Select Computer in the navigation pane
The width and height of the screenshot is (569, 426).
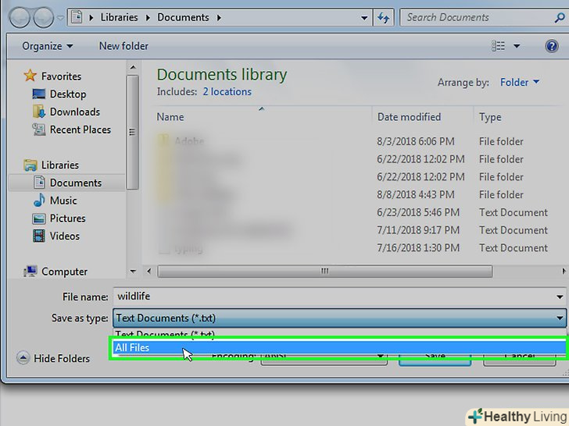[x=64, y=272]
